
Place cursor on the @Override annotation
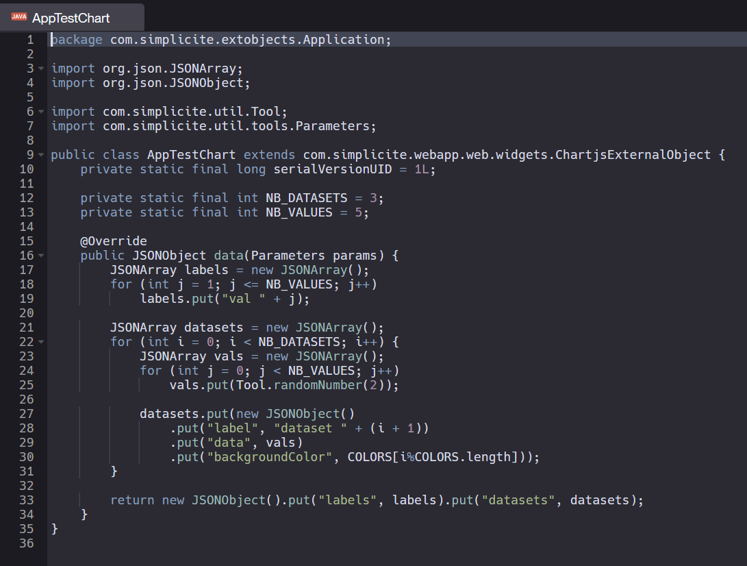coord(113,241)
